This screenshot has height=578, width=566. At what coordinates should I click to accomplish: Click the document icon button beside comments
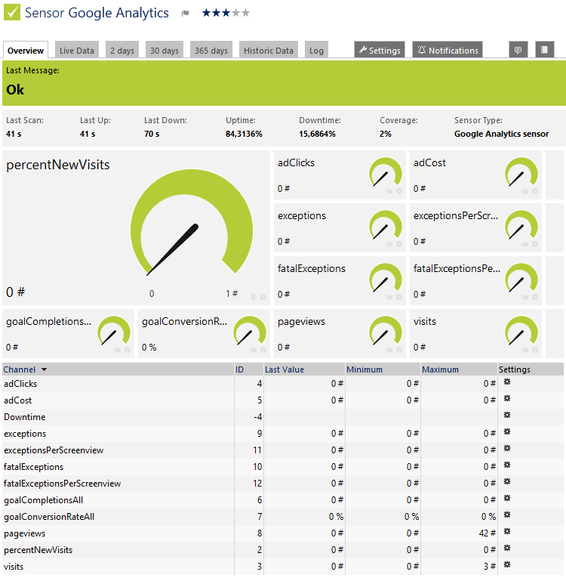pos(544,50)
